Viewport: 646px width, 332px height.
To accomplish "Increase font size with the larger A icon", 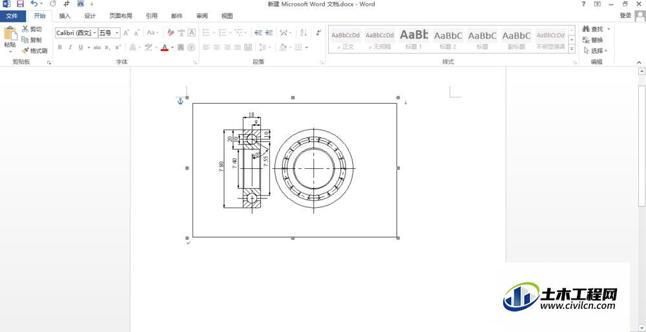I will tap(126, 33).
